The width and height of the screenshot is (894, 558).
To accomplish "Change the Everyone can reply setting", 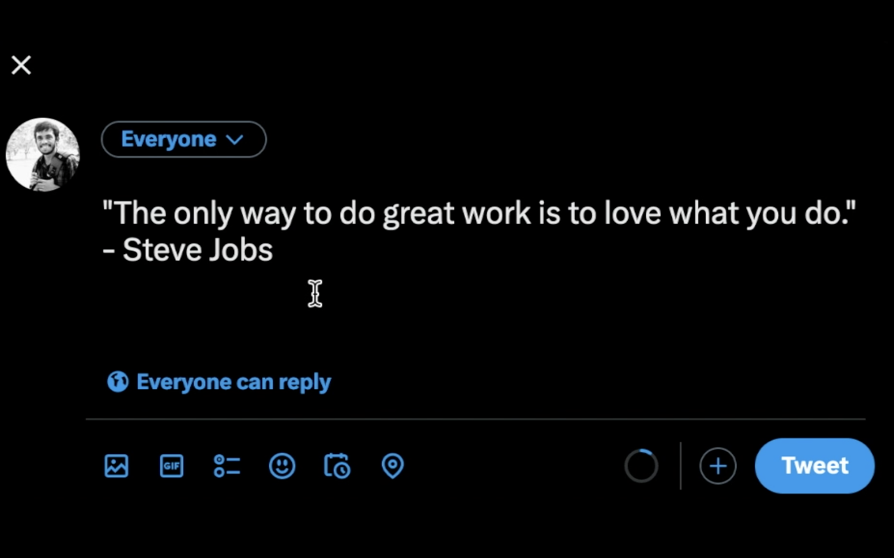I will 233,382.
